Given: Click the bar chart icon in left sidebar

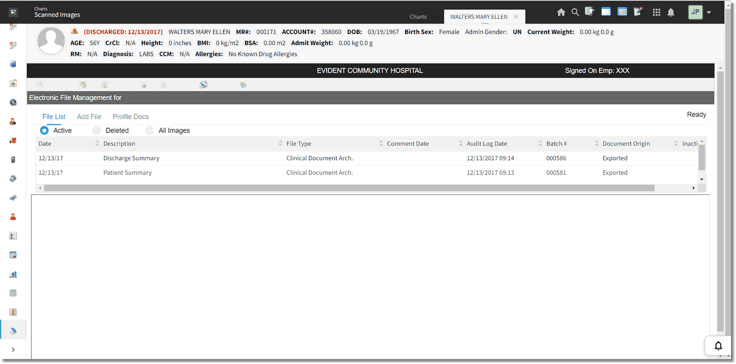Looking at the screenshot, I should pyautogui.click(x=13, y=274).
